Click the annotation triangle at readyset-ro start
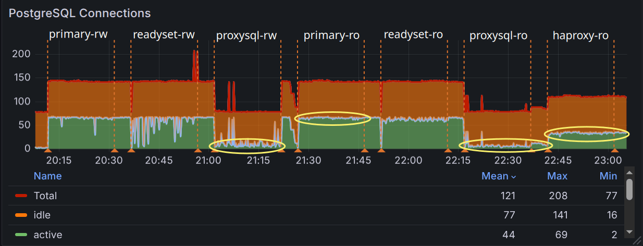 point(381,150)
